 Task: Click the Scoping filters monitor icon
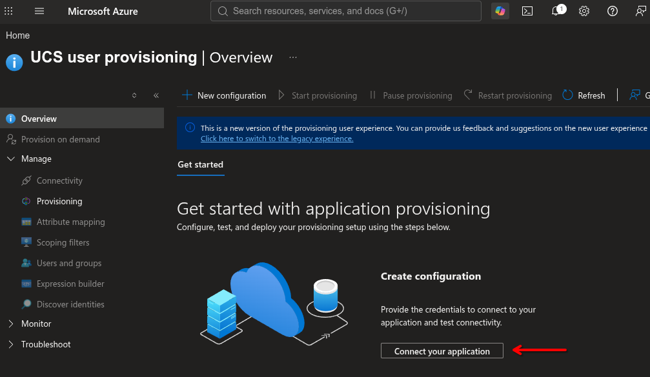26,242
